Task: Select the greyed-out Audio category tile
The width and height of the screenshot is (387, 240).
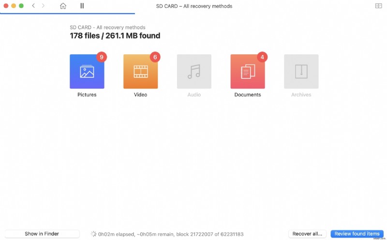Action: click(x=194, y=71)
